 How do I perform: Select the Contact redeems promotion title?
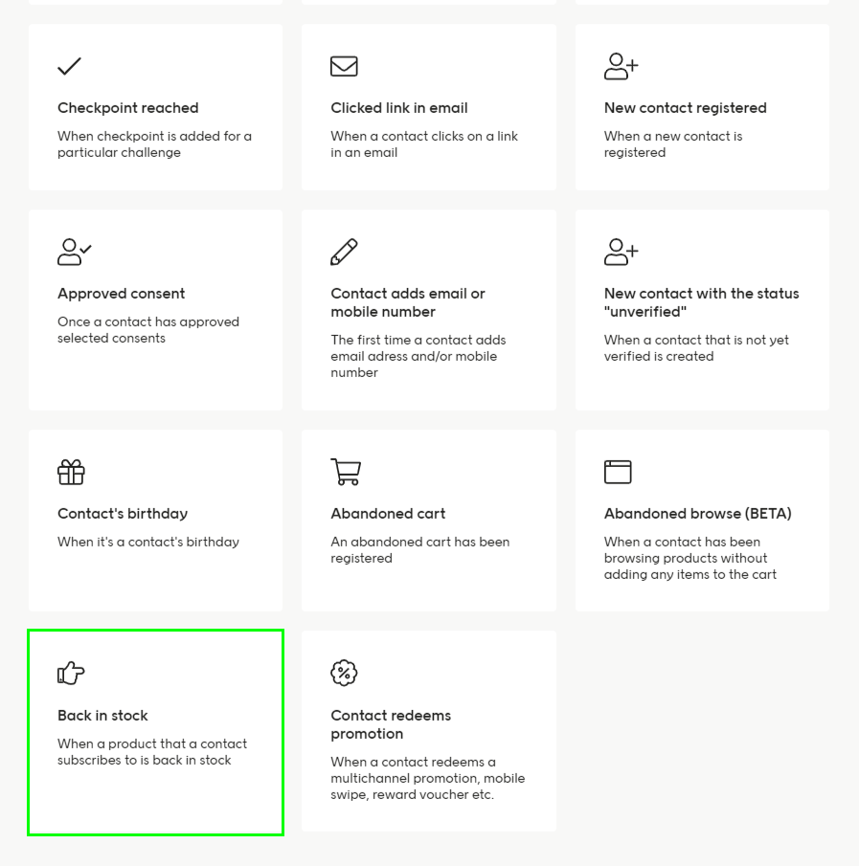391,724
